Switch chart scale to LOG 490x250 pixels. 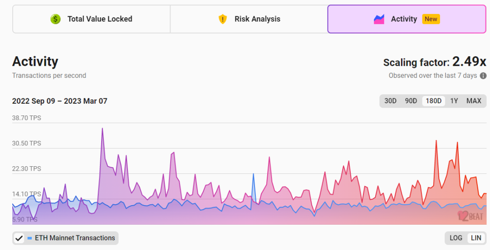coord(456,238)
